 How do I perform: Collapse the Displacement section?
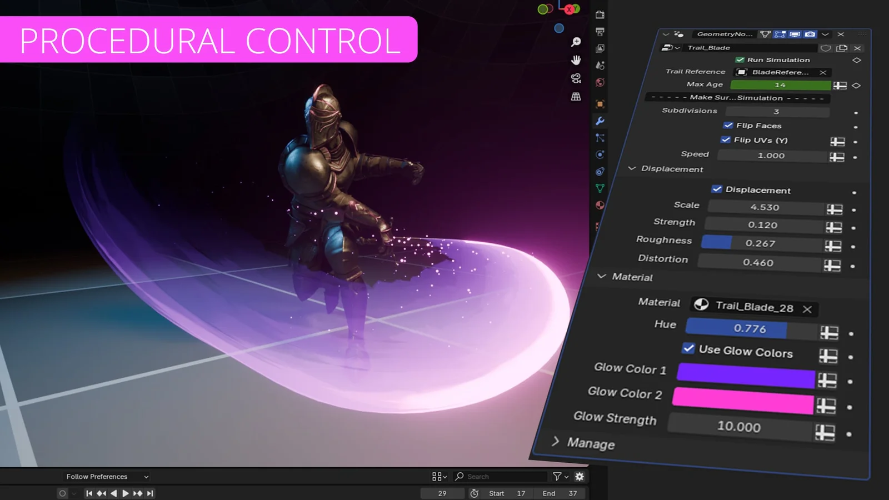632,169
